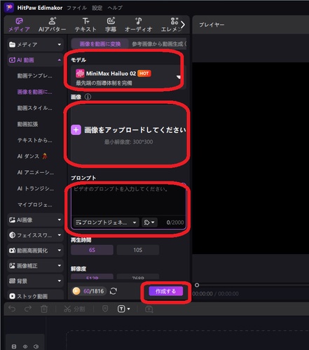Viewport: 309px width, 350px height.
Task: Select 512P resolution option
Action: point(92,276)
